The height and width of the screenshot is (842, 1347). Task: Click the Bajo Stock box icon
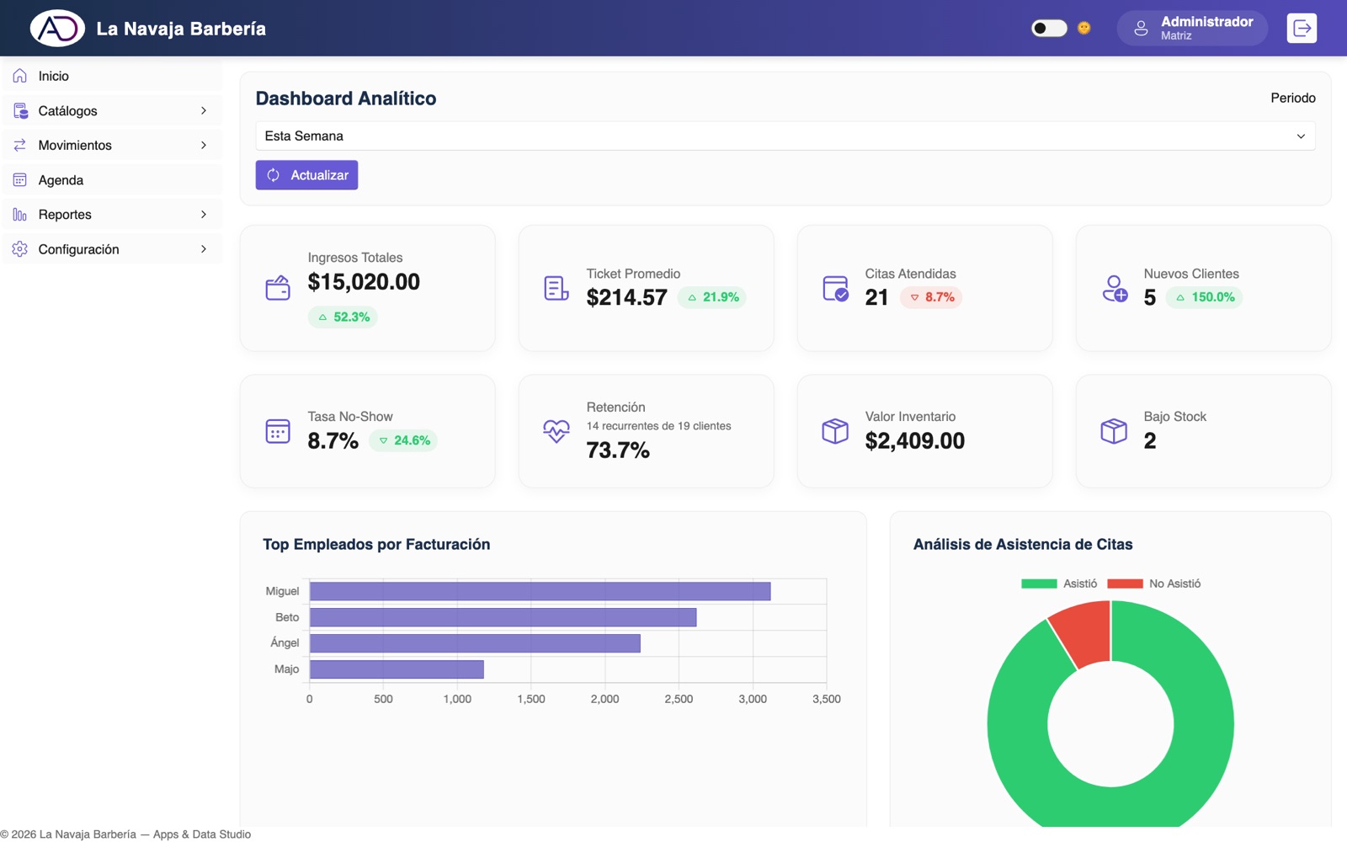click(1114, 431)
